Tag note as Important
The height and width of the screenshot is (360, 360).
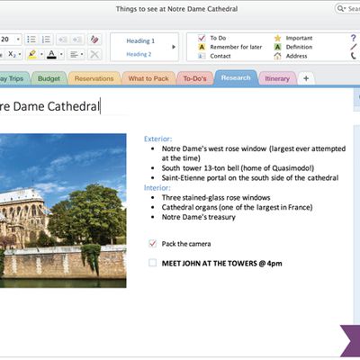(299, 38)
